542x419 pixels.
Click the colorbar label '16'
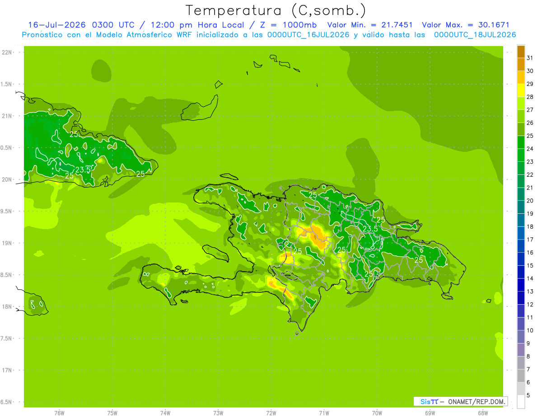[530, 252]
